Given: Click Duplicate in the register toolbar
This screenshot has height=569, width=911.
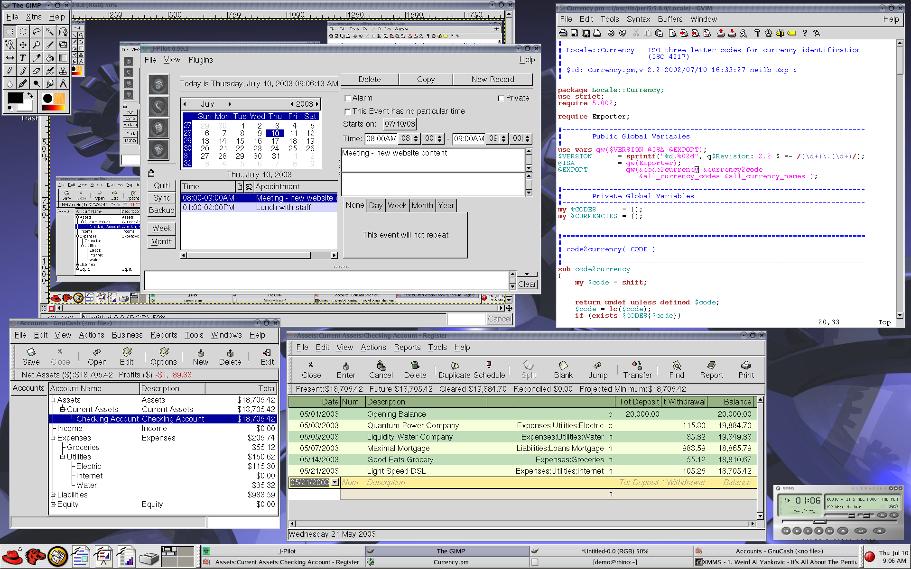Looking at the screenshot, I should pos(454,369).
